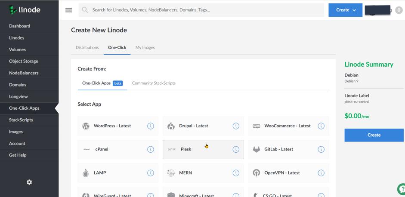
Task: Show info for MERN app
Action: click(x=236, y=173)
